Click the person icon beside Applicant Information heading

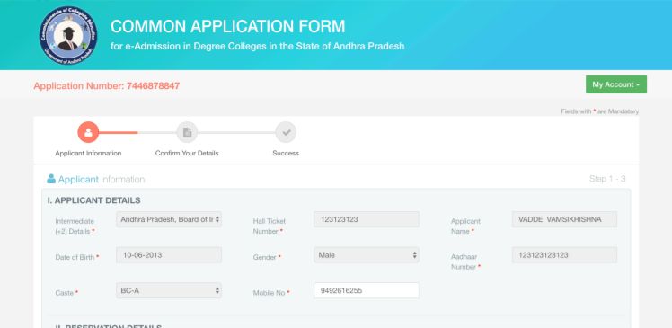tap(51, 179)
